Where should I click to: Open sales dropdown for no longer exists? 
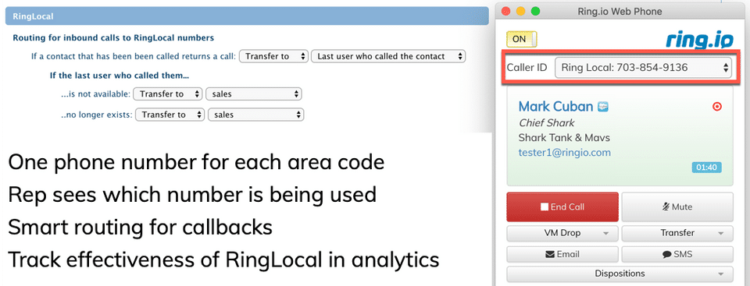pyautogui.click(x=256, y=115)
